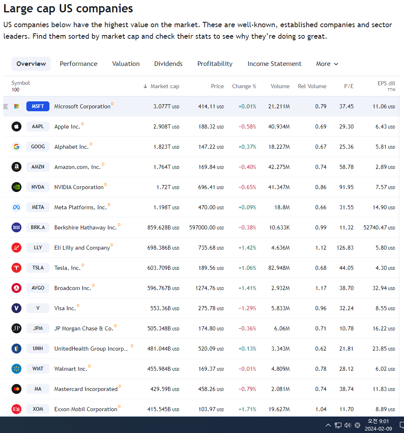Viewport: 404px width, 433px height.
Task: Sort by the Price column header
Action: coord(217,87)
